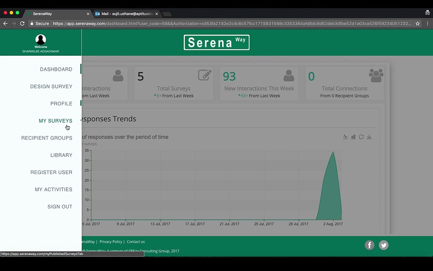Open My Activities in the sidebar
433x271 pixels.
tap(54, 189)
